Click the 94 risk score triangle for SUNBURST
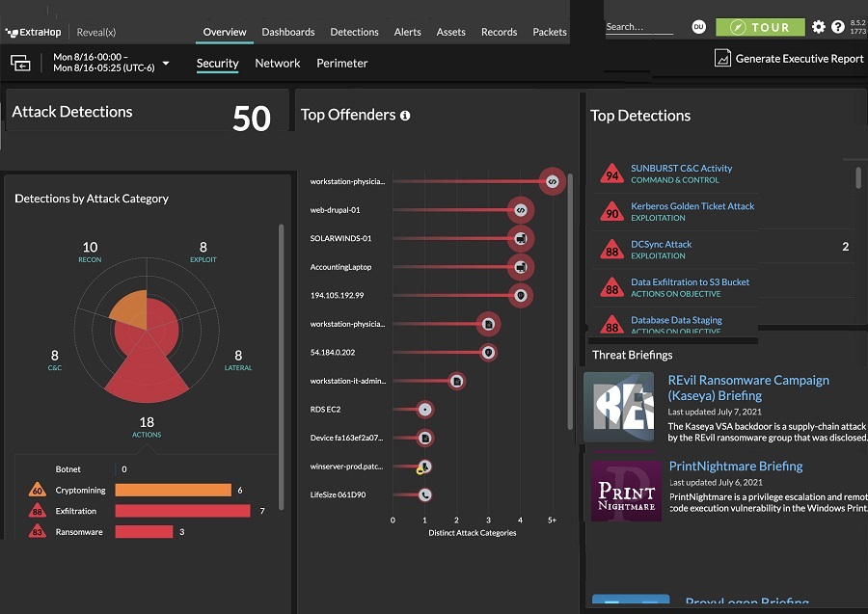Image resolution: width=868 pixels, height=614 pixels. pos(611,174)
